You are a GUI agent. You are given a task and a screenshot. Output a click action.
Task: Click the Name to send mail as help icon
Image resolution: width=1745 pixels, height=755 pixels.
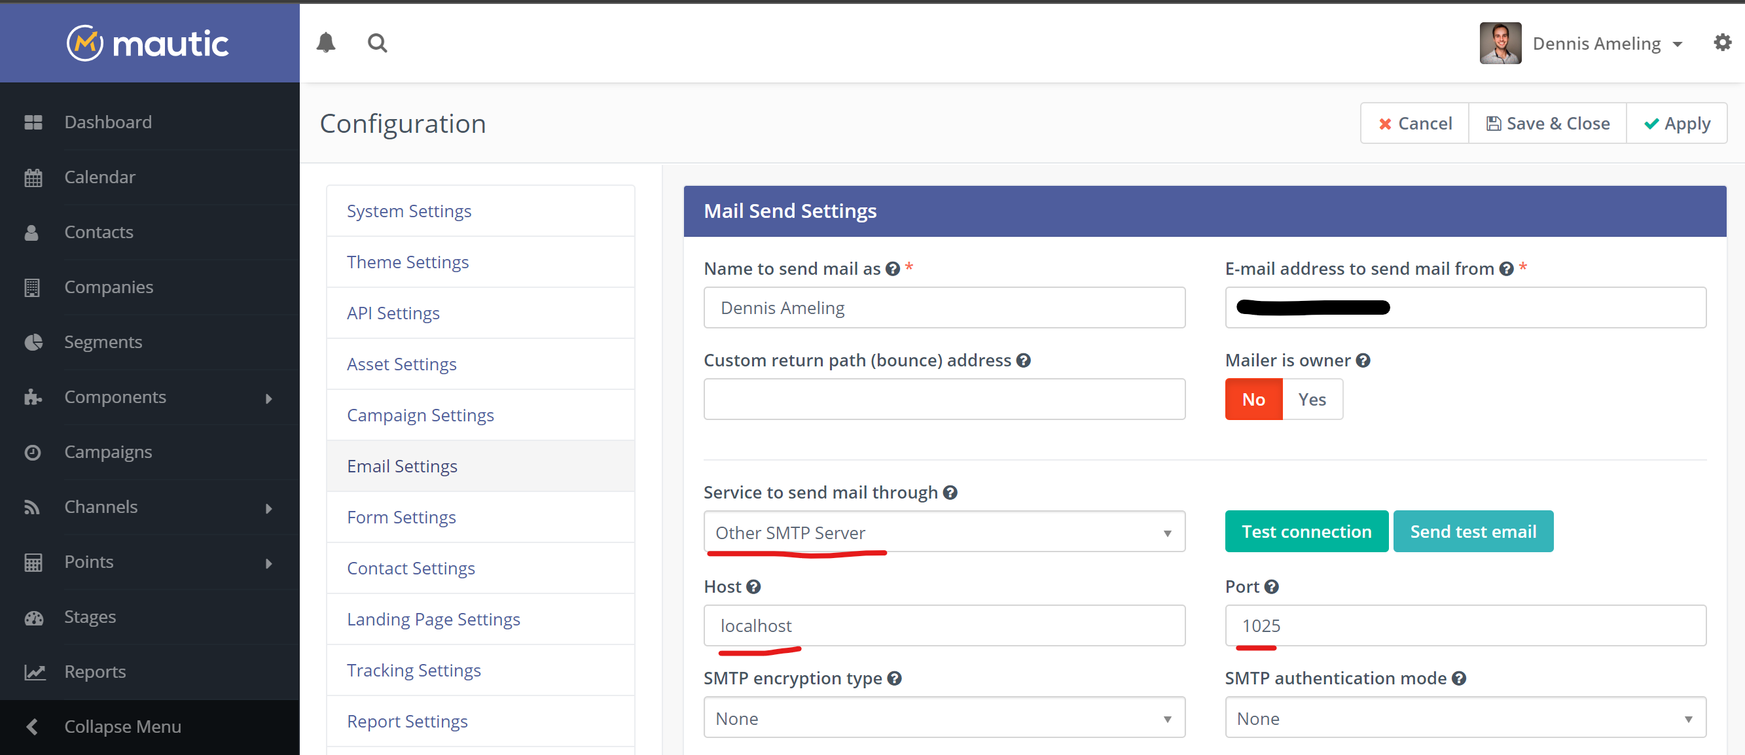tap(893, 268)
